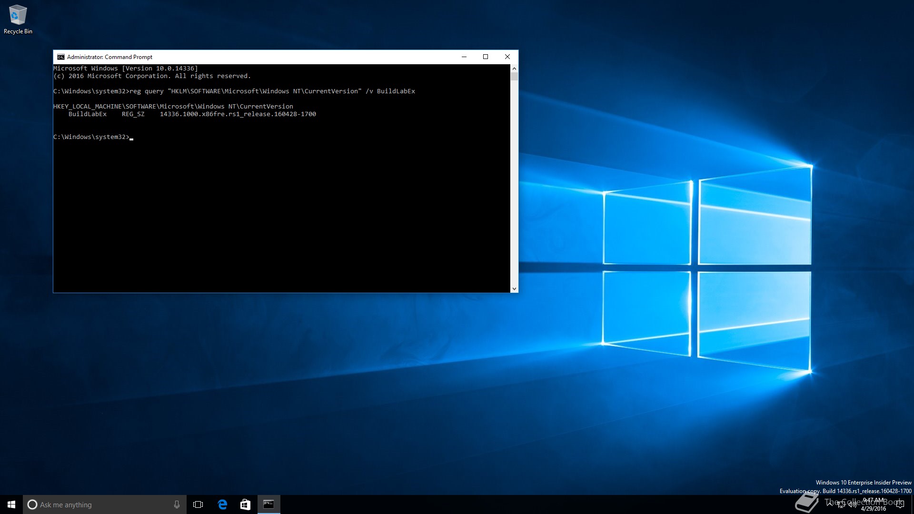Open the Start menu
The height and width of the screenshot is (514, 914).
point(11,504)
